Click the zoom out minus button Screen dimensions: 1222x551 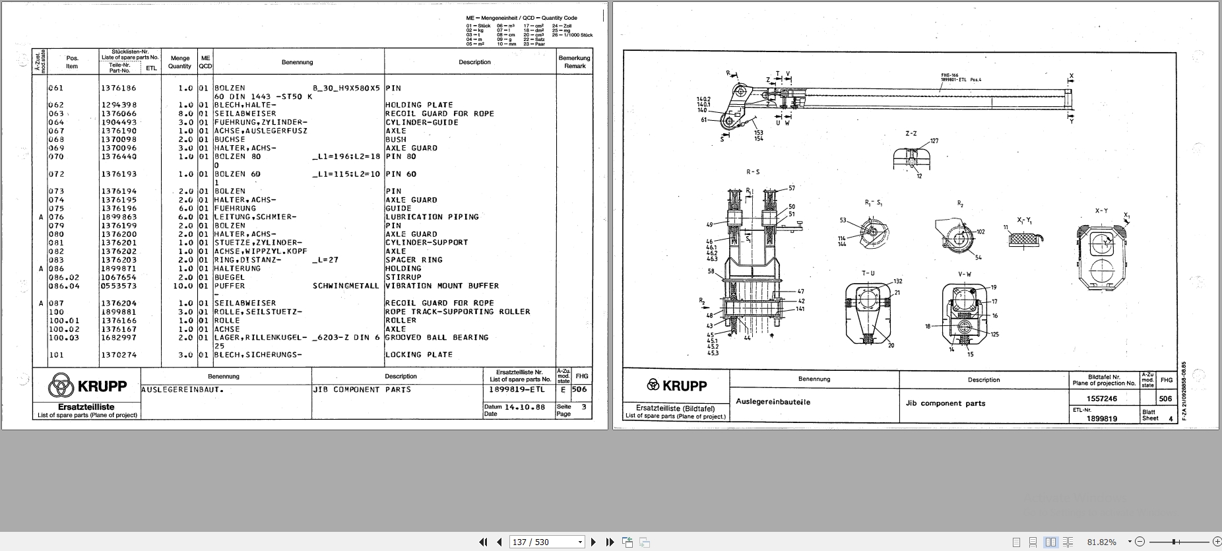(x=1140, y=542)
